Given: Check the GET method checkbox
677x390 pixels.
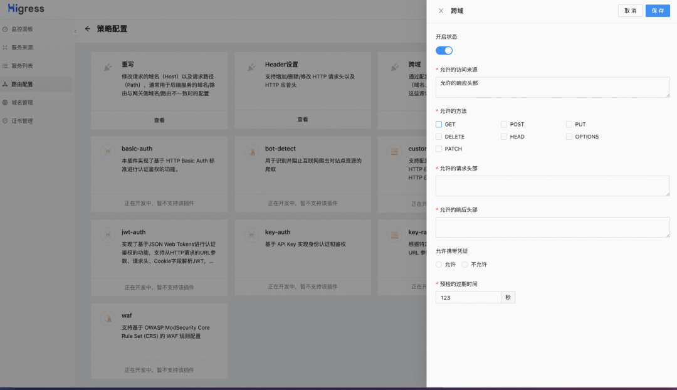Looking at the screenshot, I should [439, 124].
